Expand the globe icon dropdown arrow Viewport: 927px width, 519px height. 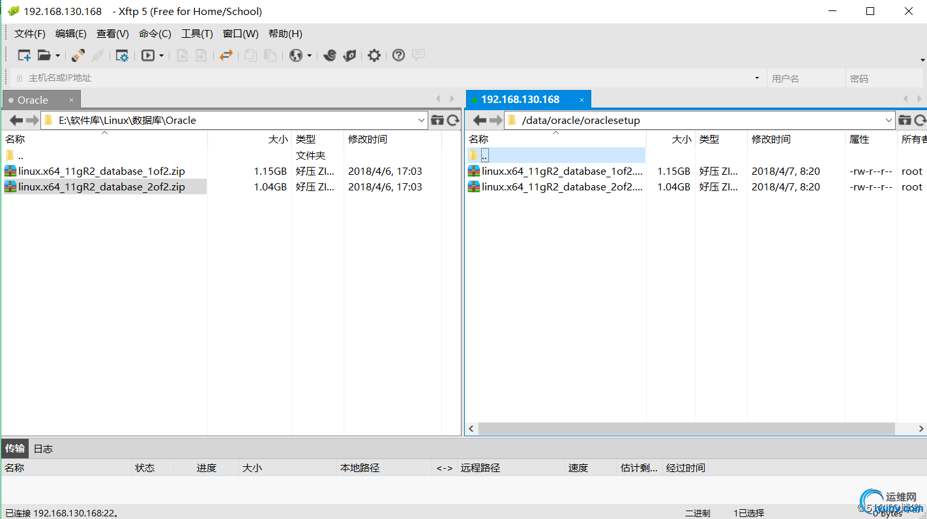coord(310,56)
